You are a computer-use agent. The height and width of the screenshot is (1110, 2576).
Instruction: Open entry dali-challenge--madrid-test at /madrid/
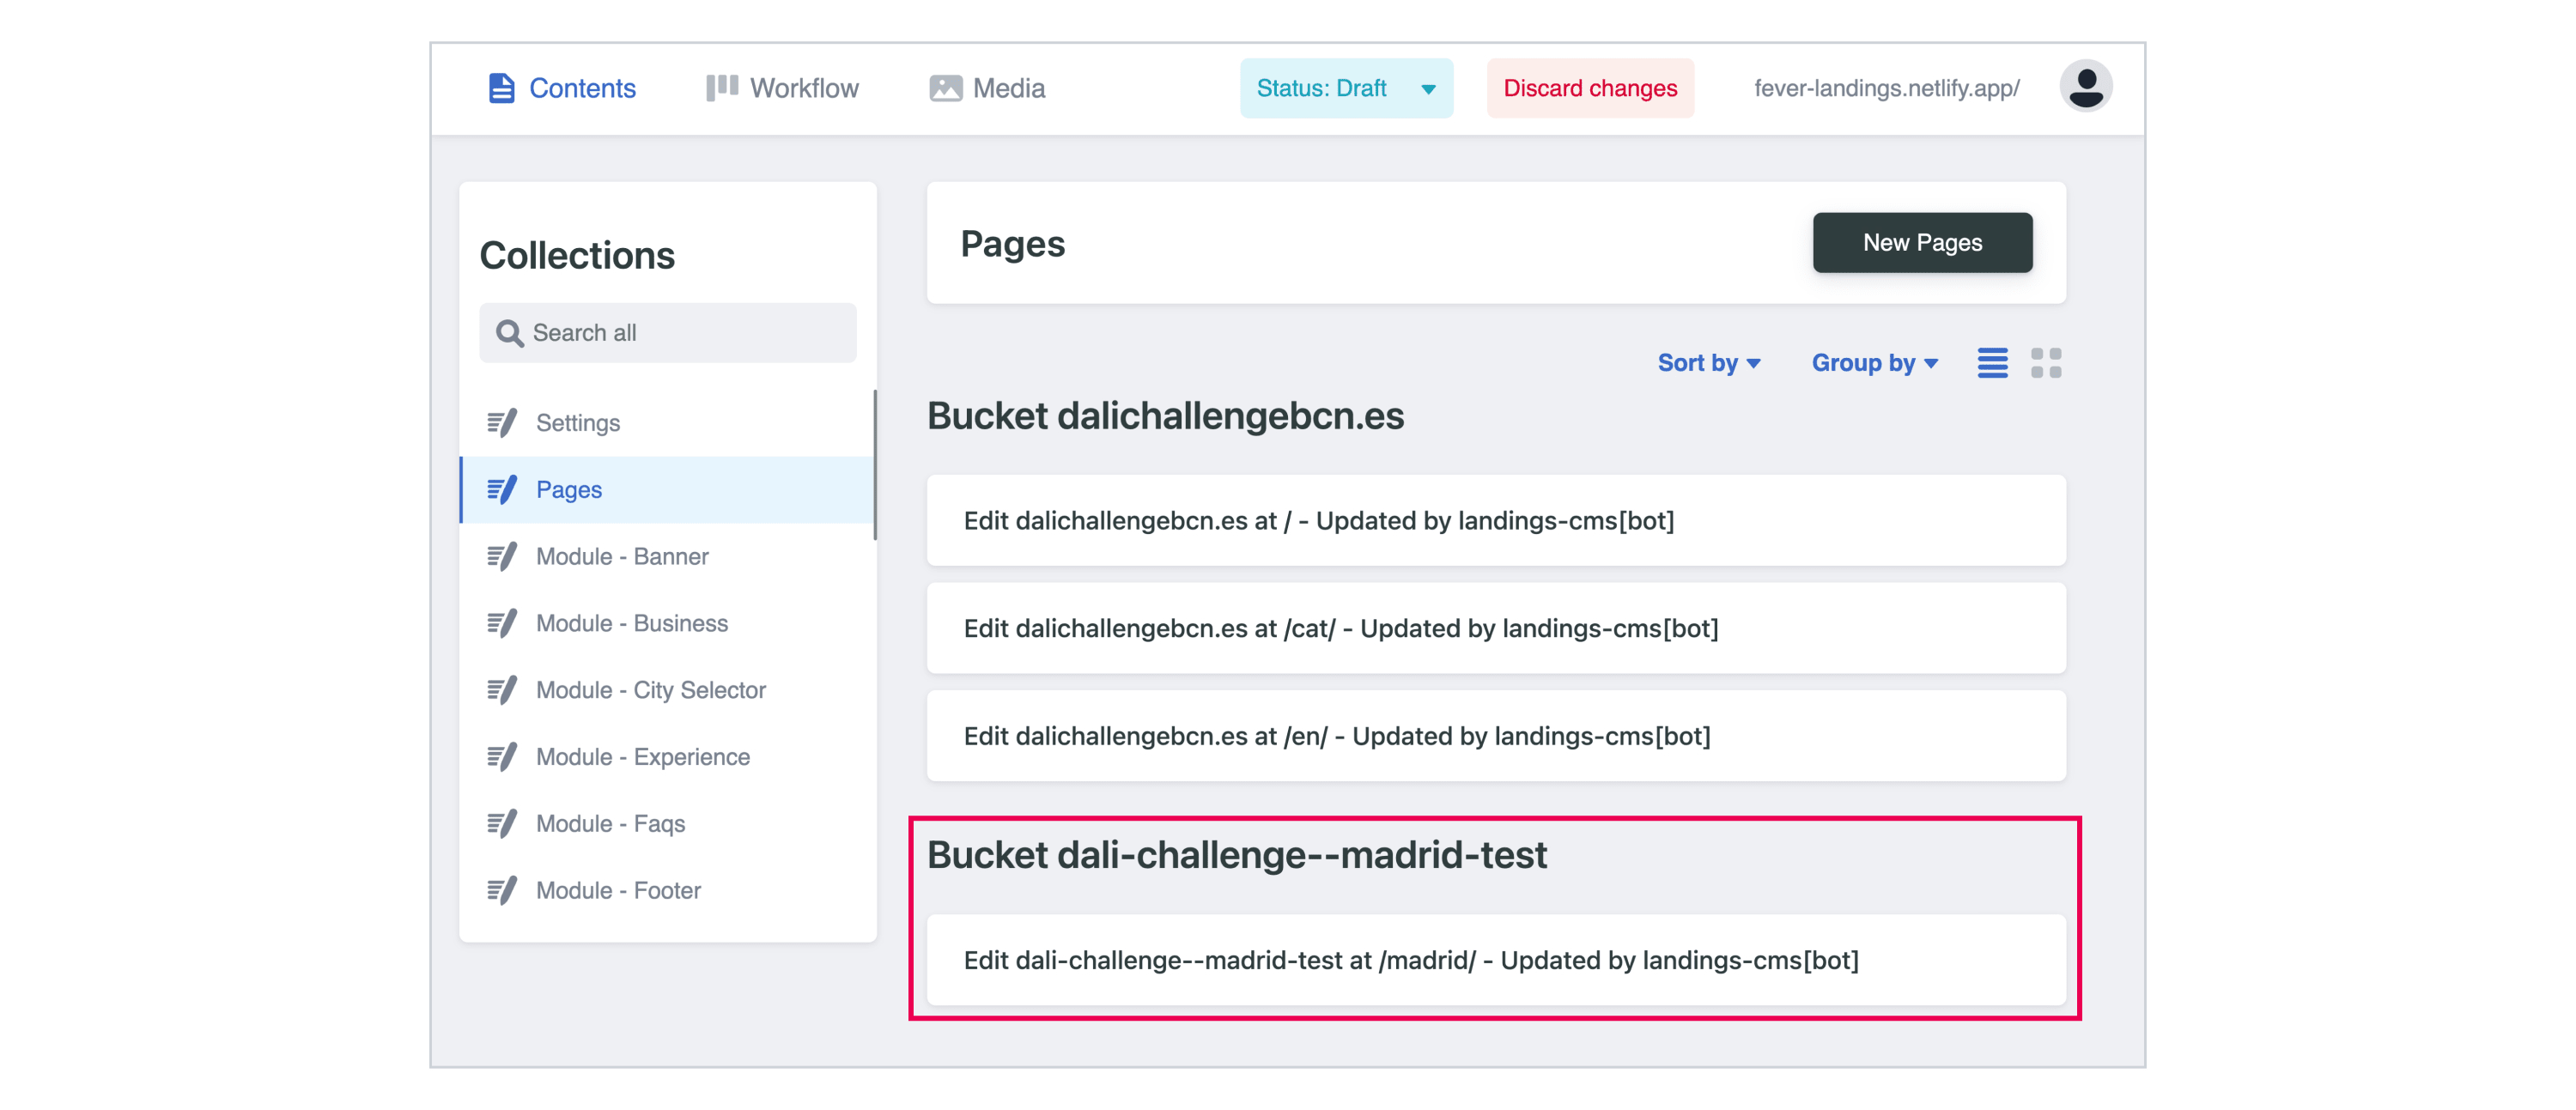(1496, 961)
